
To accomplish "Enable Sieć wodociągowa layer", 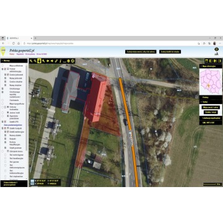I will coord(6,155).
